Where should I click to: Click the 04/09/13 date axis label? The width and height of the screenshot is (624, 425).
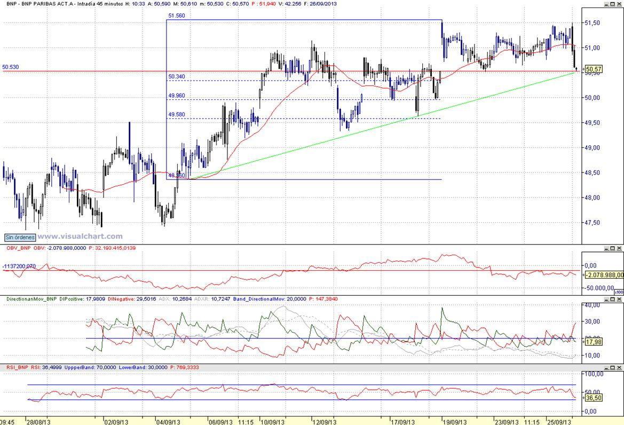pyautogui.click(x=168, y=422)
